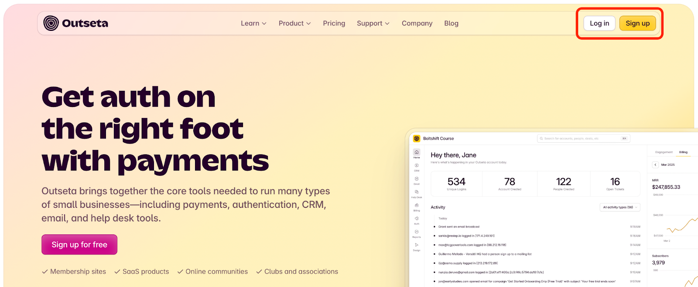Click the Subscribers 3,979 value
The height and width of the screenshot is (287, 698).
[658, 263]
